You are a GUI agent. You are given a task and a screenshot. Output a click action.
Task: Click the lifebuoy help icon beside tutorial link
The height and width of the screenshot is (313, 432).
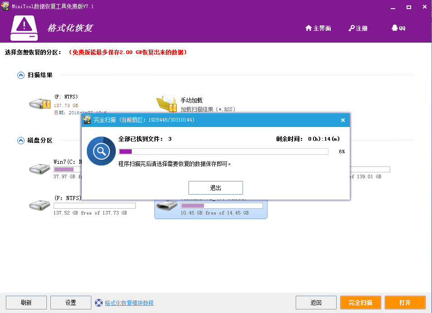pos(99,303)
